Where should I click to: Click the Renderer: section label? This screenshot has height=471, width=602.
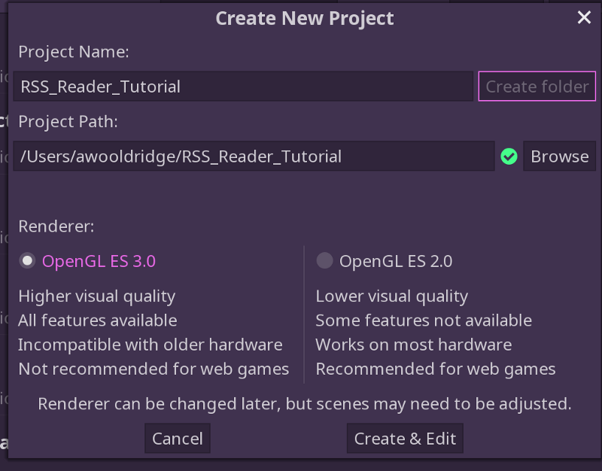(x=56, y=226)
